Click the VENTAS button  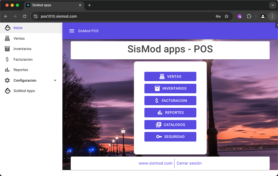click(x=170, y=76)
